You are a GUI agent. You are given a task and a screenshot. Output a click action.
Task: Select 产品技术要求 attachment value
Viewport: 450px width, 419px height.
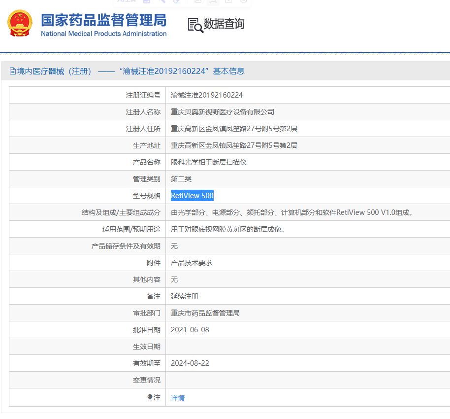192,263
